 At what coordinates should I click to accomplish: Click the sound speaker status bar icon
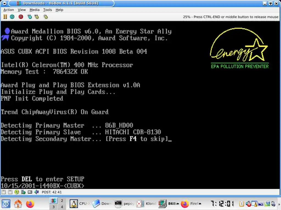[x=36, y=192]
